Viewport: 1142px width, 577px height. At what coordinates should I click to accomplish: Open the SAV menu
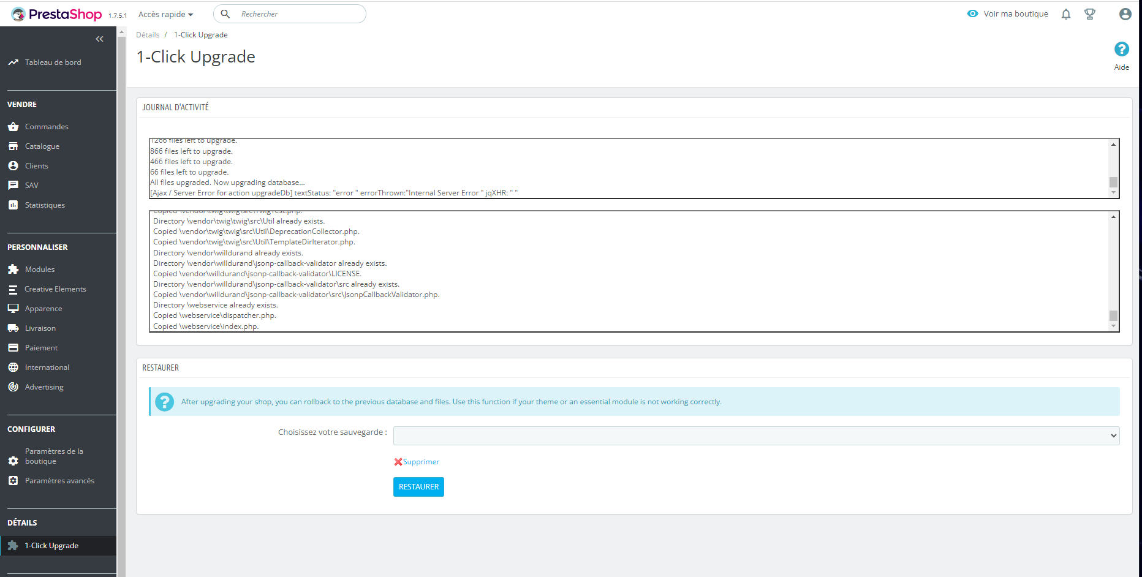[32, 186]
